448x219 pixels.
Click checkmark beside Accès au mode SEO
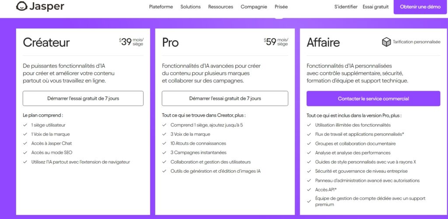(x=25, y=153)
